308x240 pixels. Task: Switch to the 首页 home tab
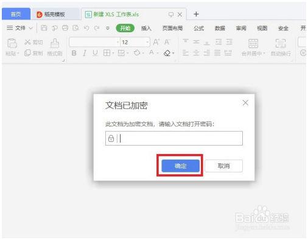tap(16, 14)
